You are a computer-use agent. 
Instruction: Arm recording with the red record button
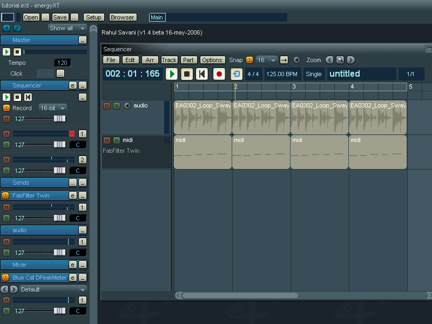219,74
